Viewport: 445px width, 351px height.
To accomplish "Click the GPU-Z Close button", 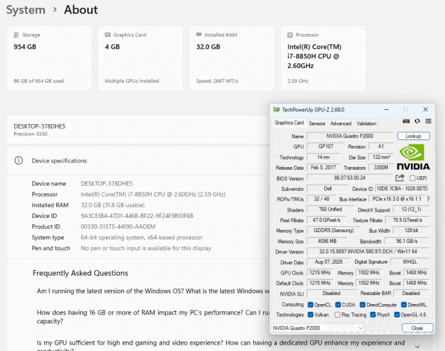I will click(417, 328).
